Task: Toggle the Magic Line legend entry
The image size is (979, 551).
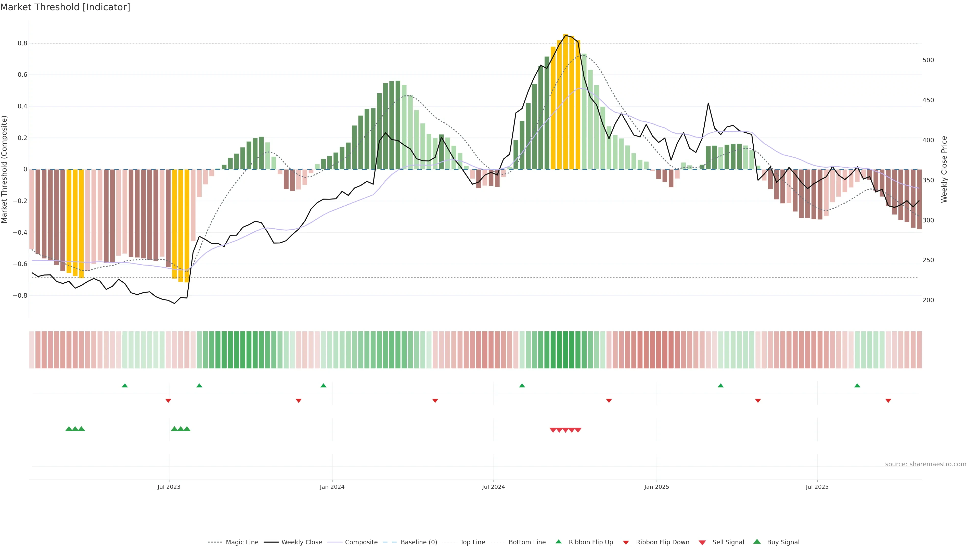Action: pos(242,542)
